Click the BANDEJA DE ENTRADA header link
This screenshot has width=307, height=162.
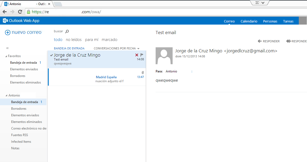[69, 48]
